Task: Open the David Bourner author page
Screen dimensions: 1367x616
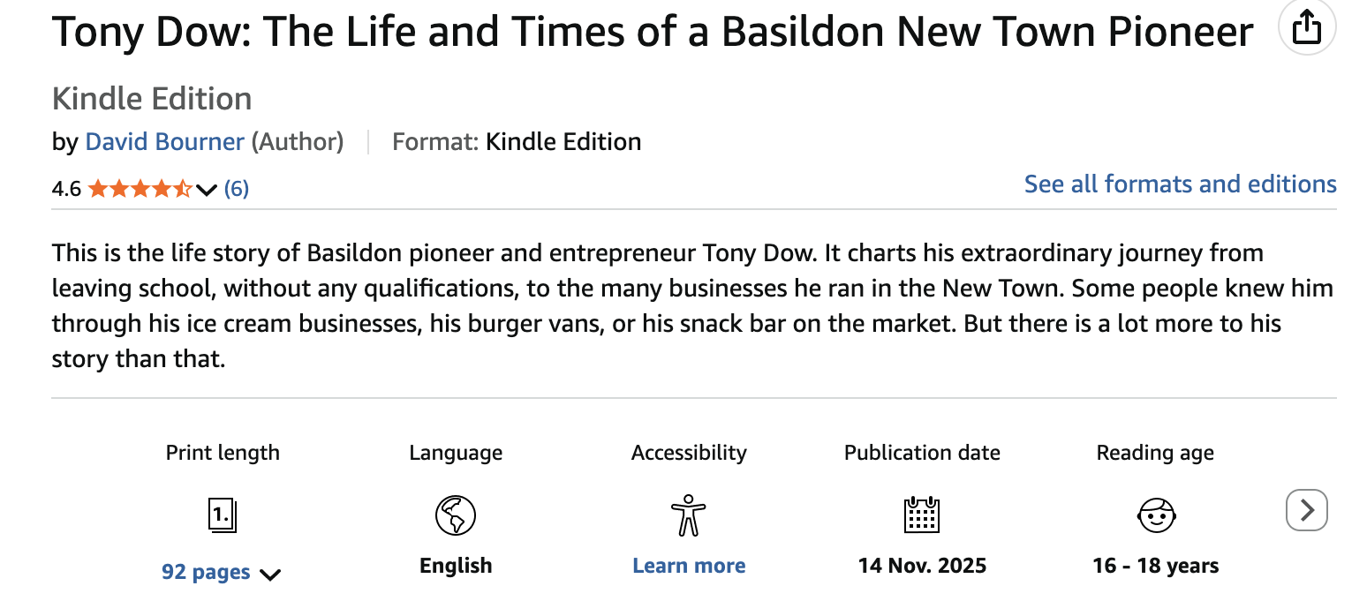Action: [164, 142]
